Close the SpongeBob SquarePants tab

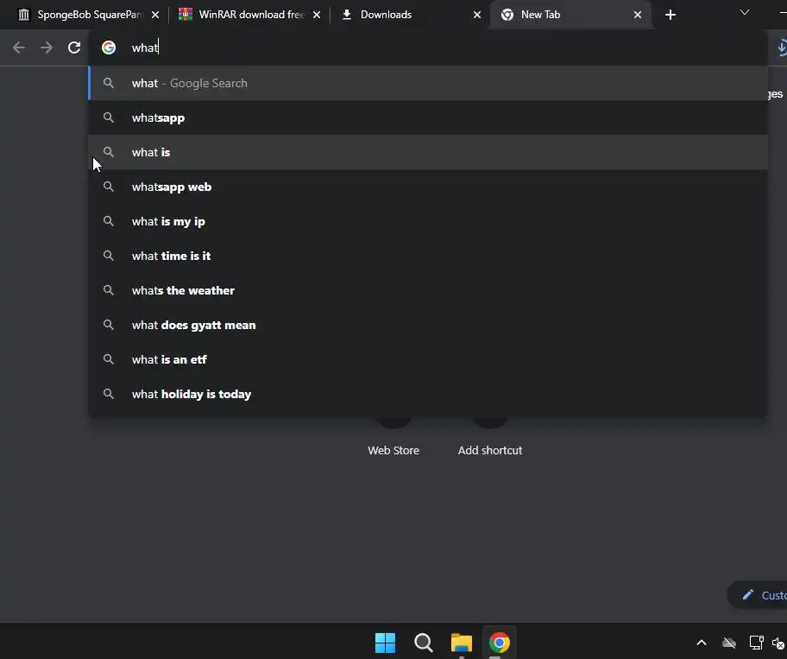tap(155, 15)
